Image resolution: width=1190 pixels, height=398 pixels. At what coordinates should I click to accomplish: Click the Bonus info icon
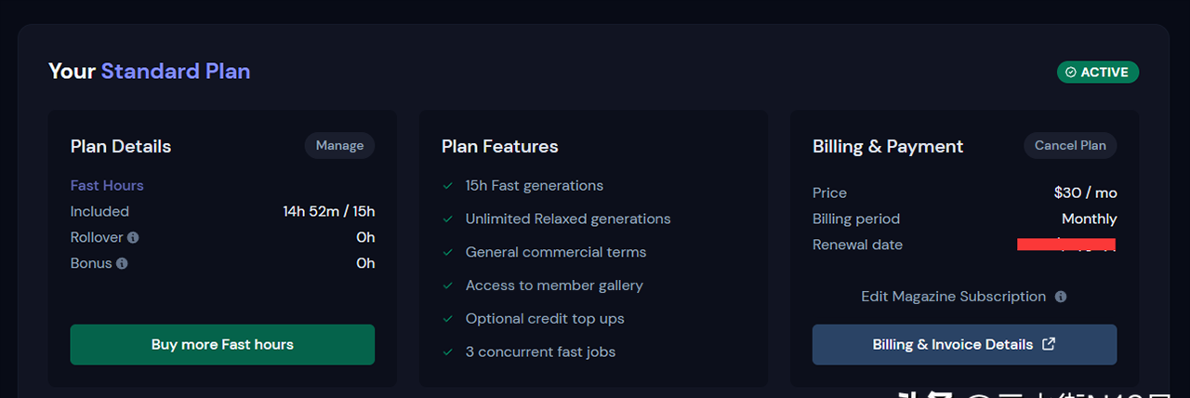(x=122, y=263)
